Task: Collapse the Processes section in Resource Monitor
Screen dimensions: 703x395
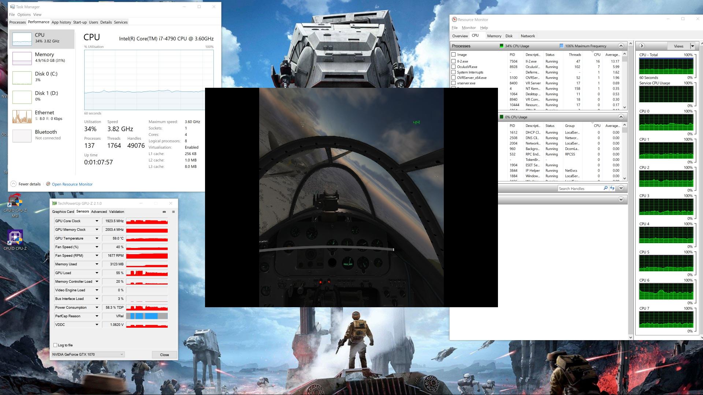Action: point(621,46)
